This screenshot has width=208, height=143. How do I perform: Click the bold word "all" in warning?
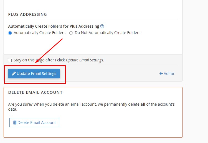pos(143,104)
